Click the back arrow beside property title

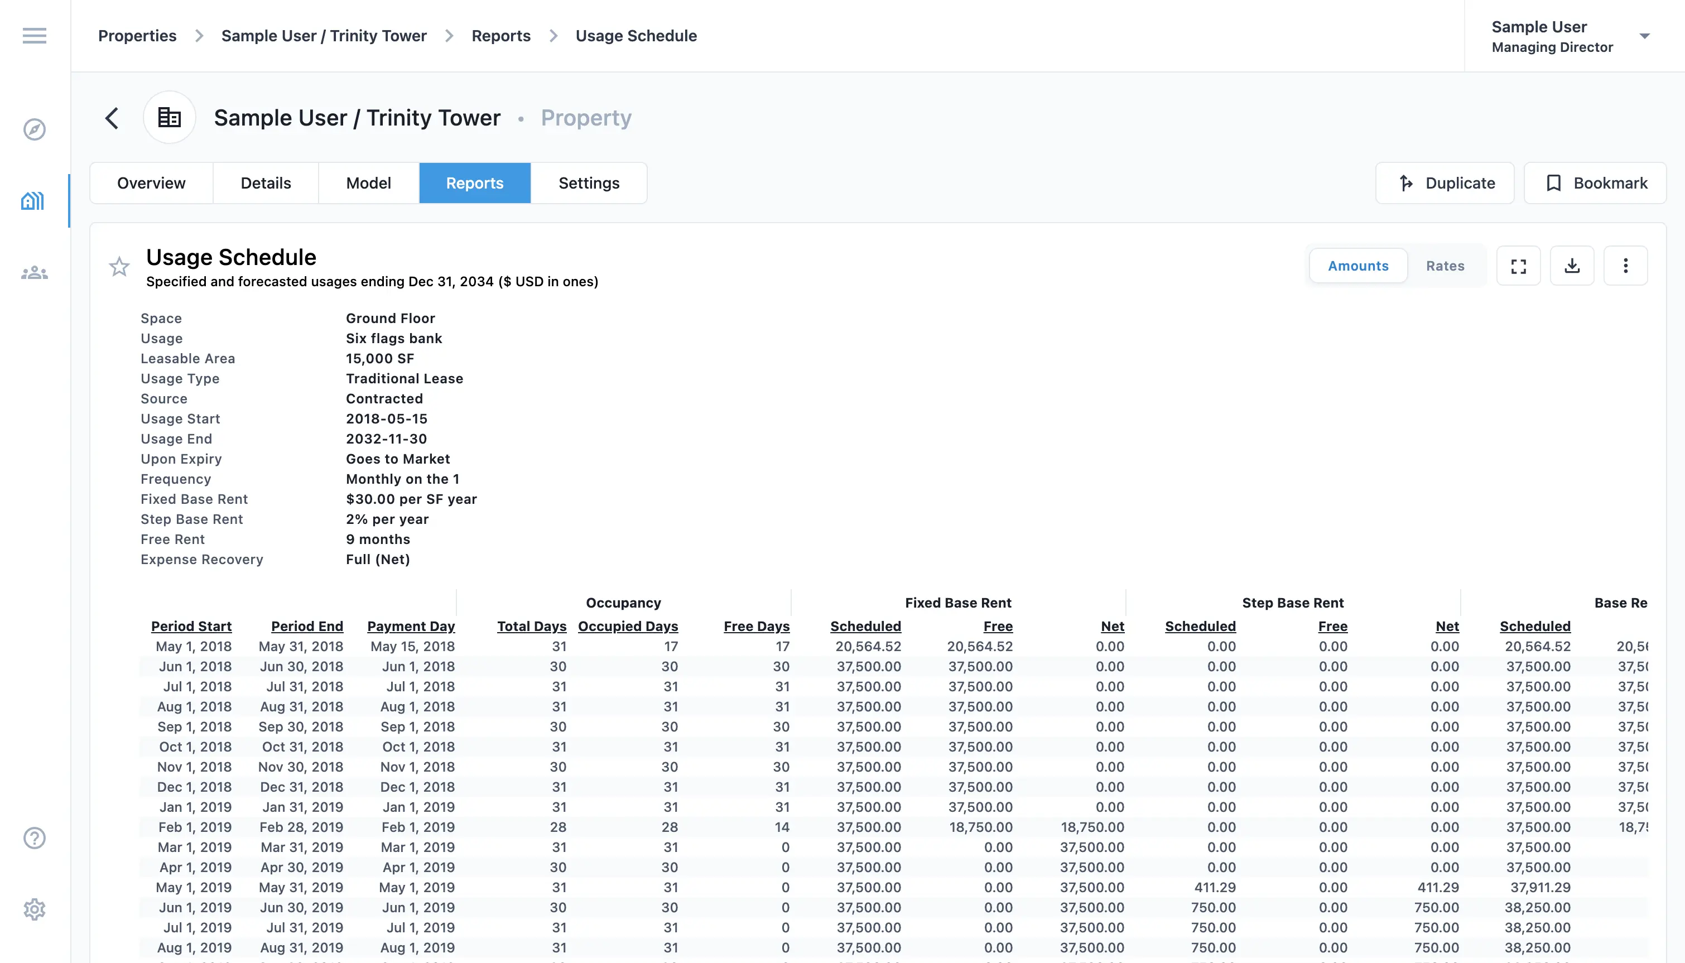point(112,118)
